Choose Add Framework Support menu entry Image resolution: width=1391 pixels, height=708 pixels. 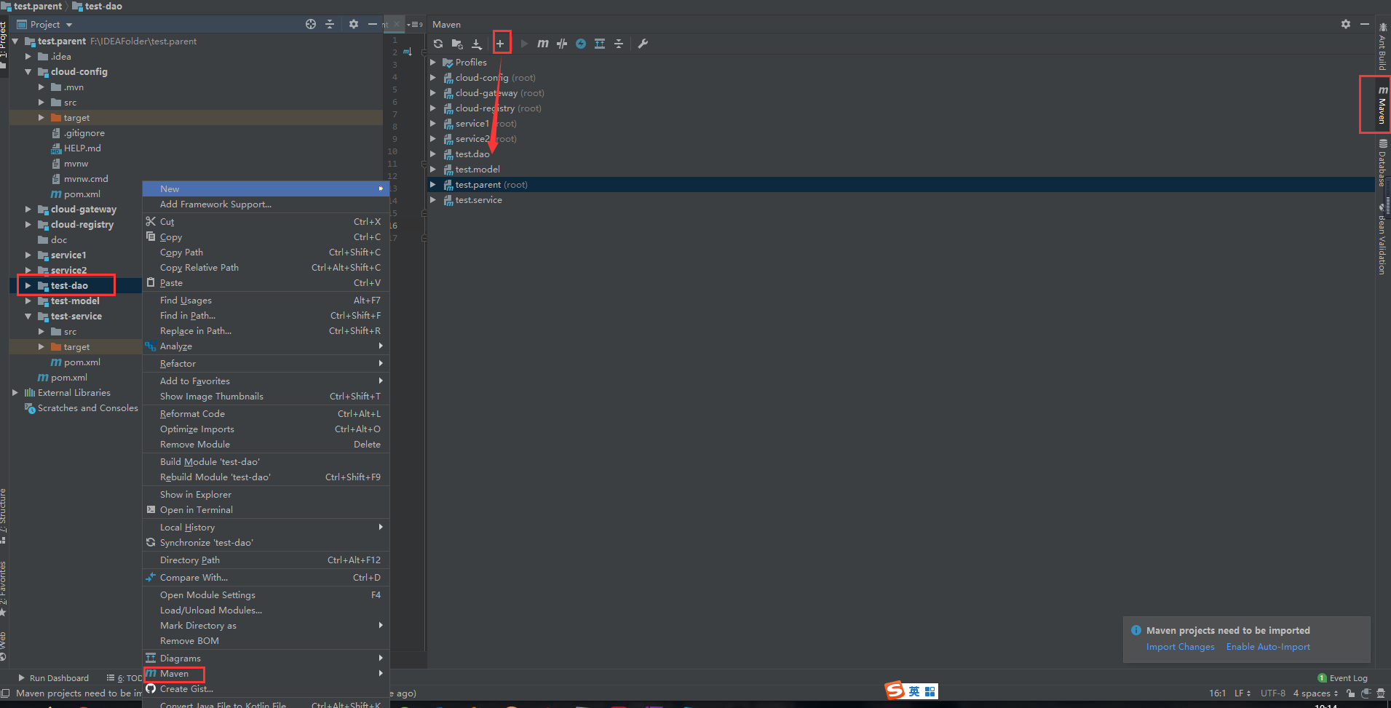[266, 204]
